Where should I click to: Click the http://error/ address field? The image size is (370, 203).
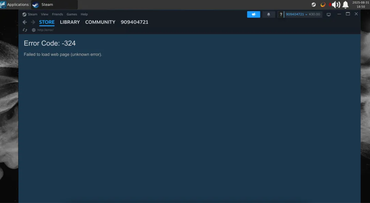click(45, 30)
